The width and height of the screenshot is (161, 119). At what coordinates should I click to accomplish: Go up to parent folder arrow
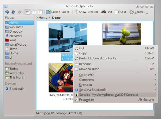click(13, 12)
